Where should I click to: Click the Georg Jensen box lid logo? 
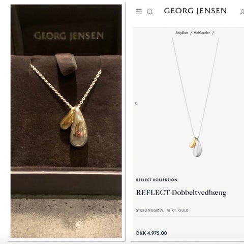(69, 36)
